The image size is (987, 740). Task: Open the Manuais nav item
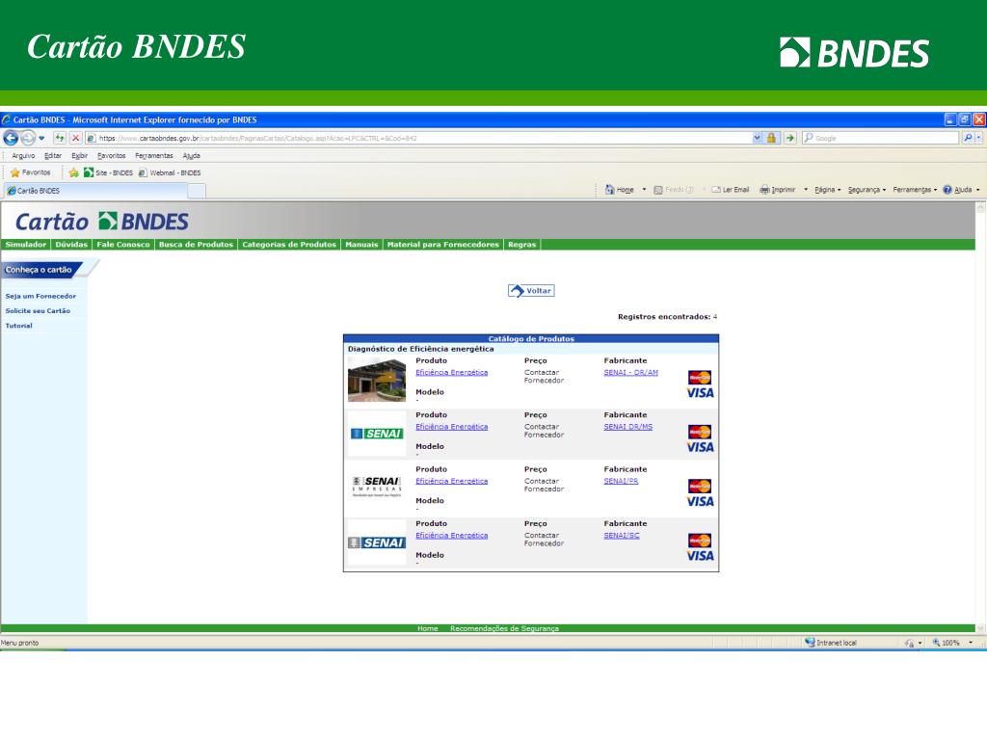pos(361,245)
